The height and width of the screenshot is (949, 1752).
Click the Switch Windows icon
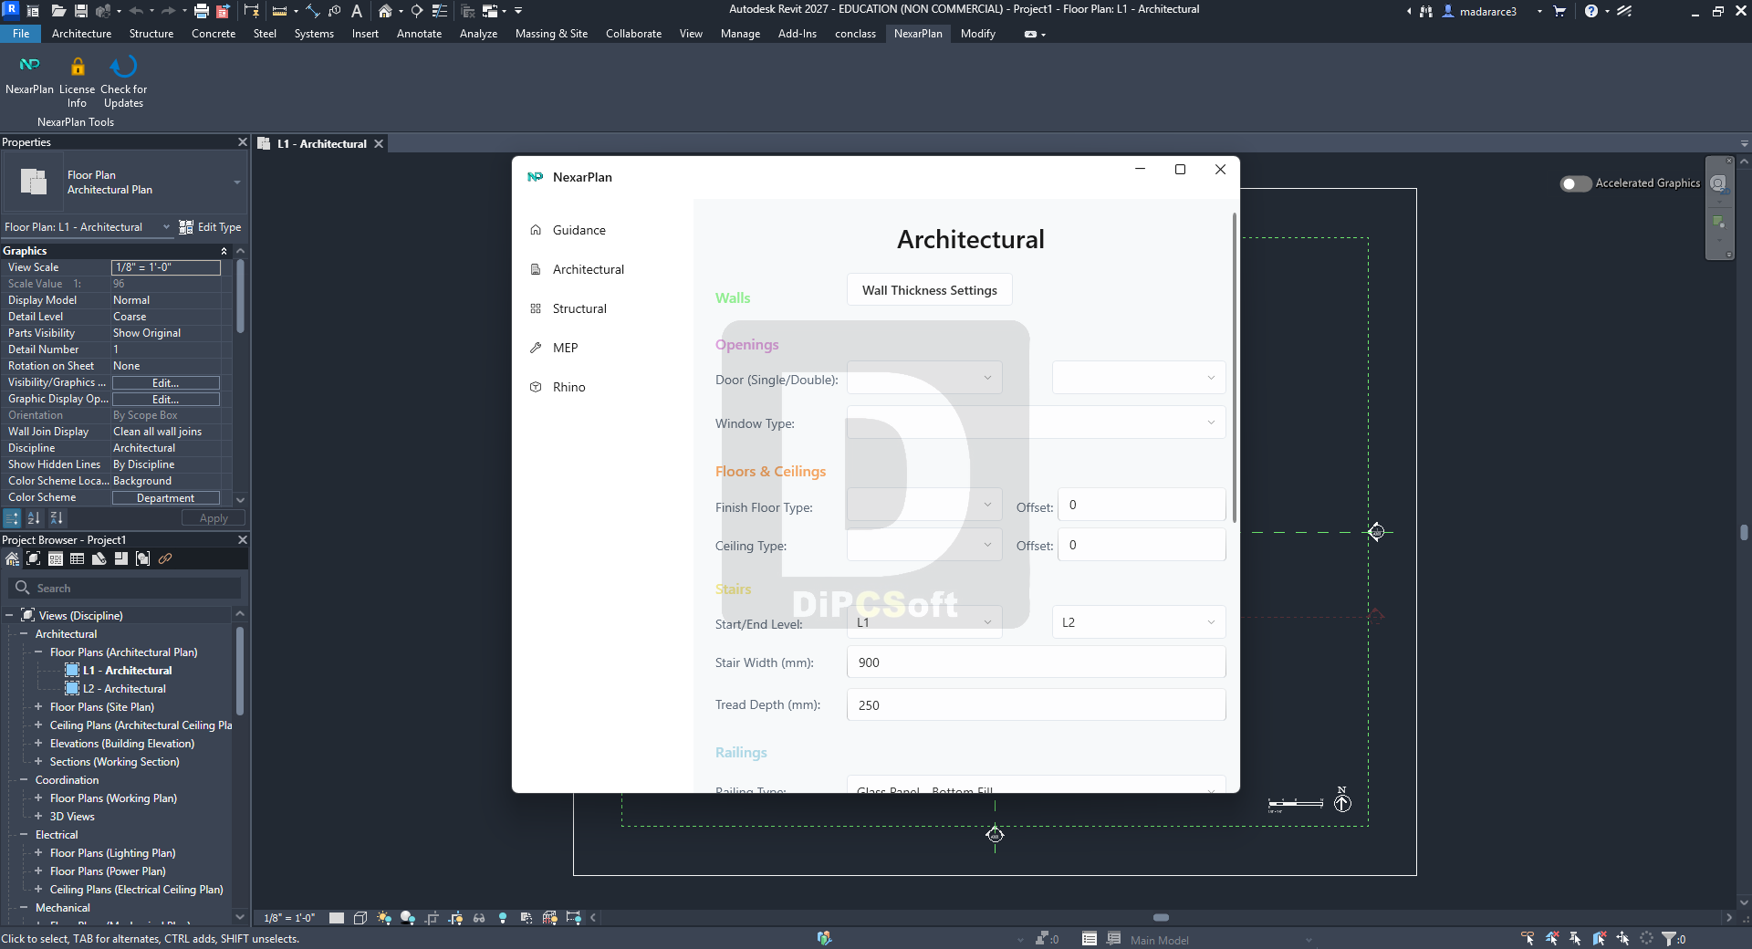click(x=490, y=11)
